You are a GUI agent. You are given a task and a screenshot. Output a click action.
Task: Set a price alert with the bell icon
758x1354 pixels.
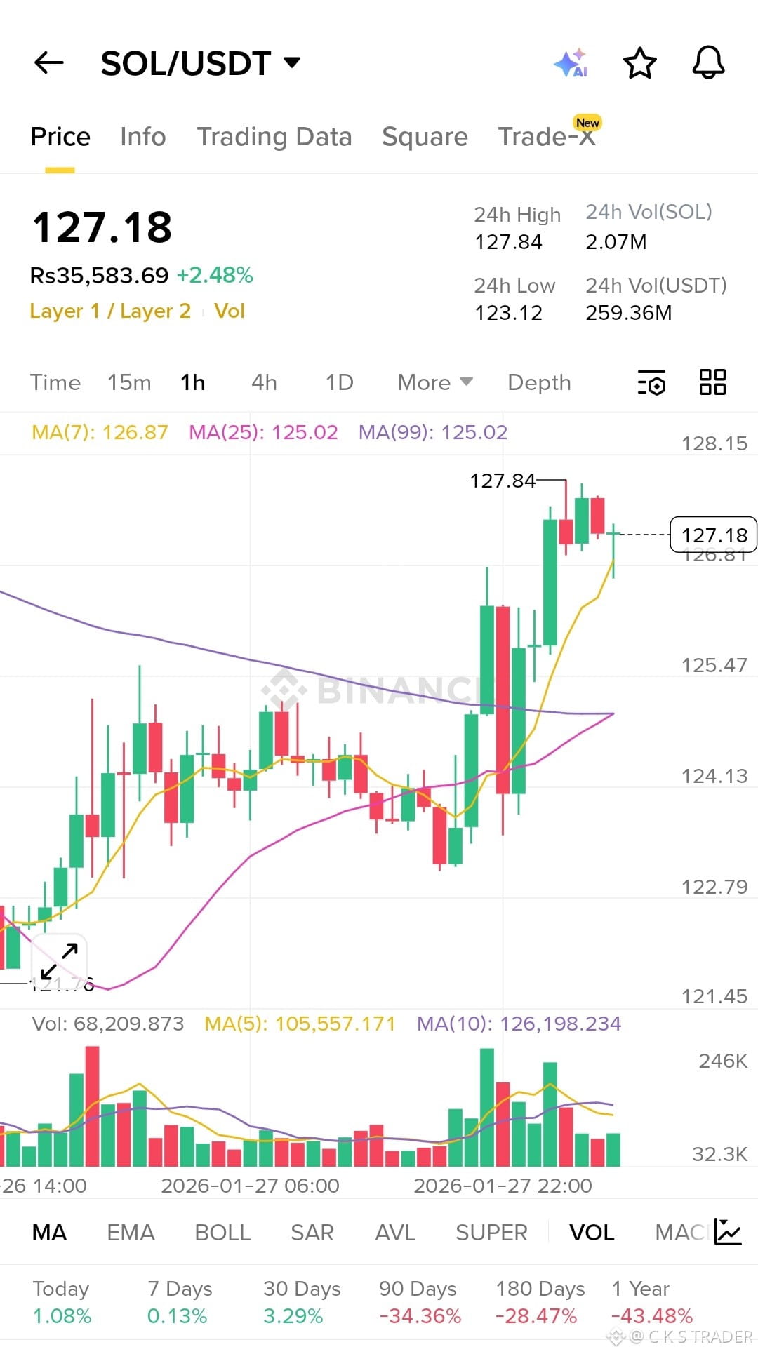click(708, 63)
